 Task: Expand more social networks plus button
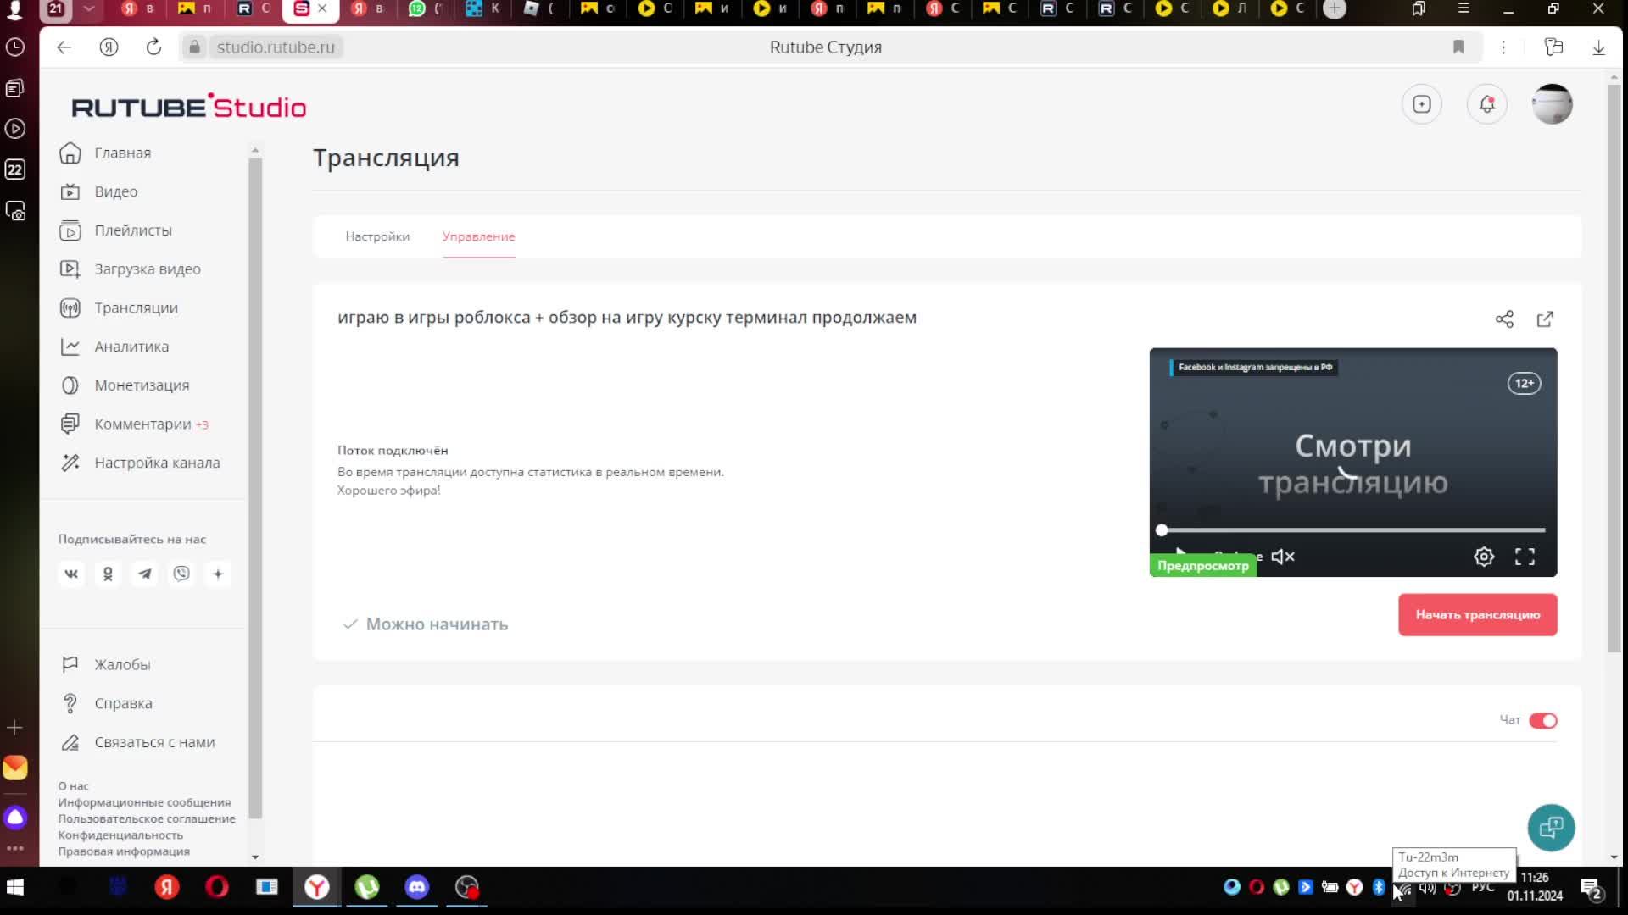[x=218, y=574]
